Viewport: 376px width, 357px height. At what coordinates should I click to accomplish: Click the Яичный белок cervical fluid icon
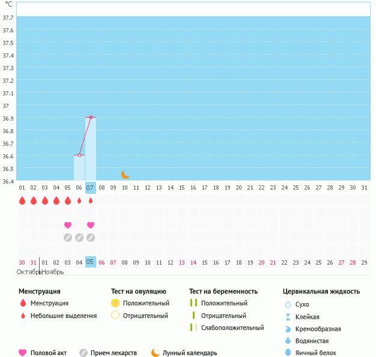coord(288,352)
